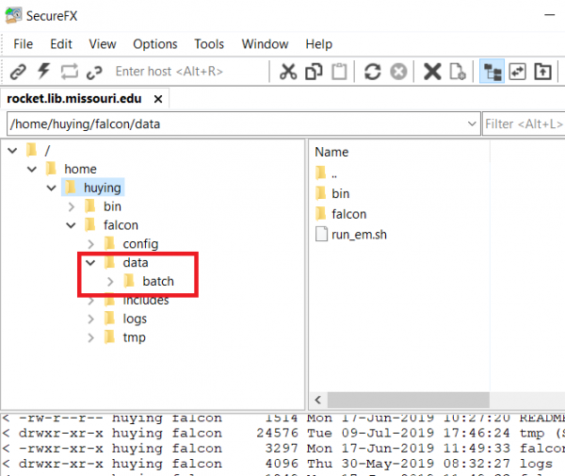The image size is (565, 476).
Task: Click the Connect link icon in toolbar
Action: (18, 72)
